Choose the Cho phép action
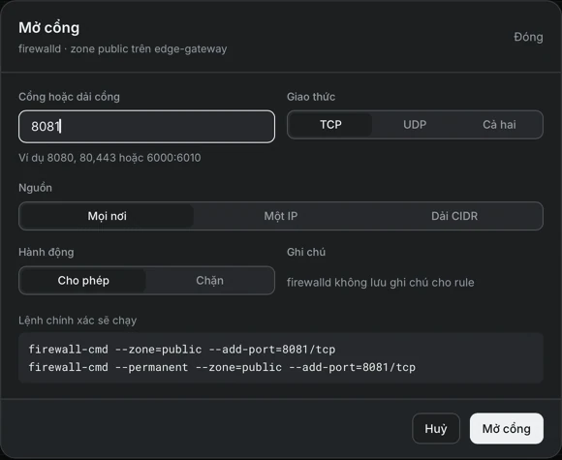Screen dimensions: 562x460 [83, 281]
